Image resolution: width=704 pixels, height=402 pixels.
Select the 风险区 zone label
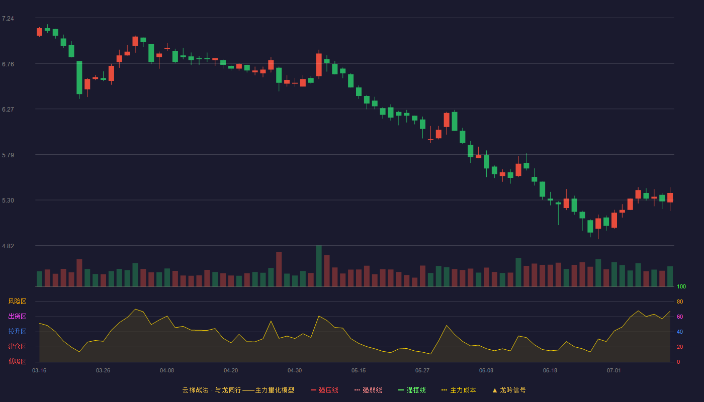[18, 301]
